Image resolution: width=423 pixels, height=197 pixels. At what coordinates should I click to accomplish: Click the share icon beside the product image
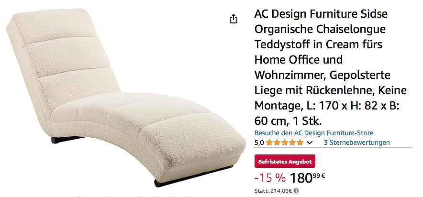coord(234,19)
